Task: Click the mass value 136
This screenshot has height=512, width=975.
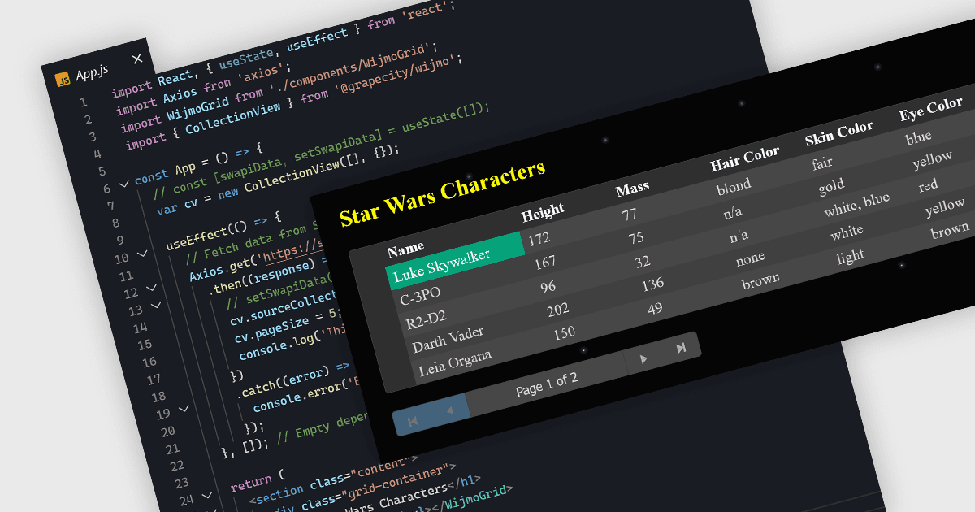Action: pos(652,284)
